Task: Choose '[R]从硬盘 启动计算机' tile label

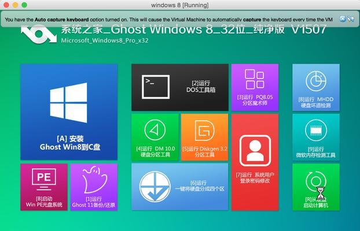Action: point(315,202)
